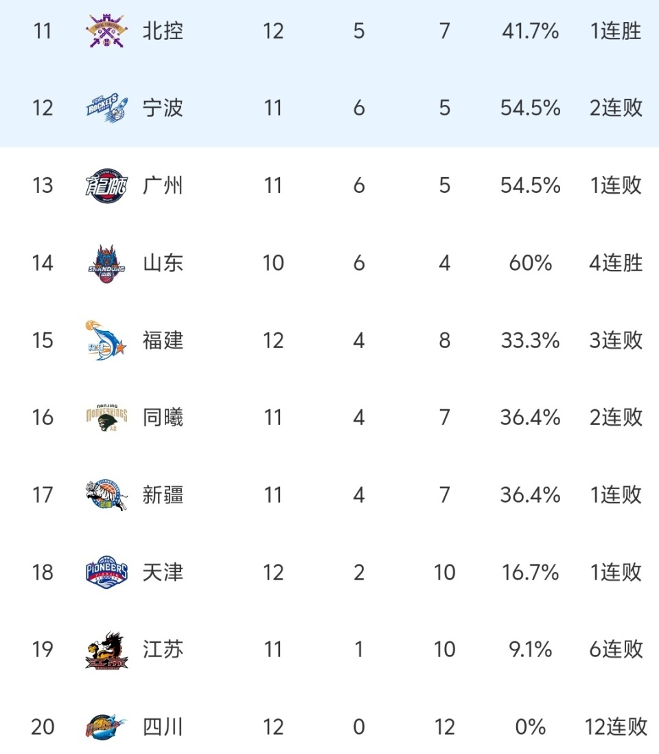
Task: Click the 江苏 dragon team logo
Action: click(x=106, y=650)
